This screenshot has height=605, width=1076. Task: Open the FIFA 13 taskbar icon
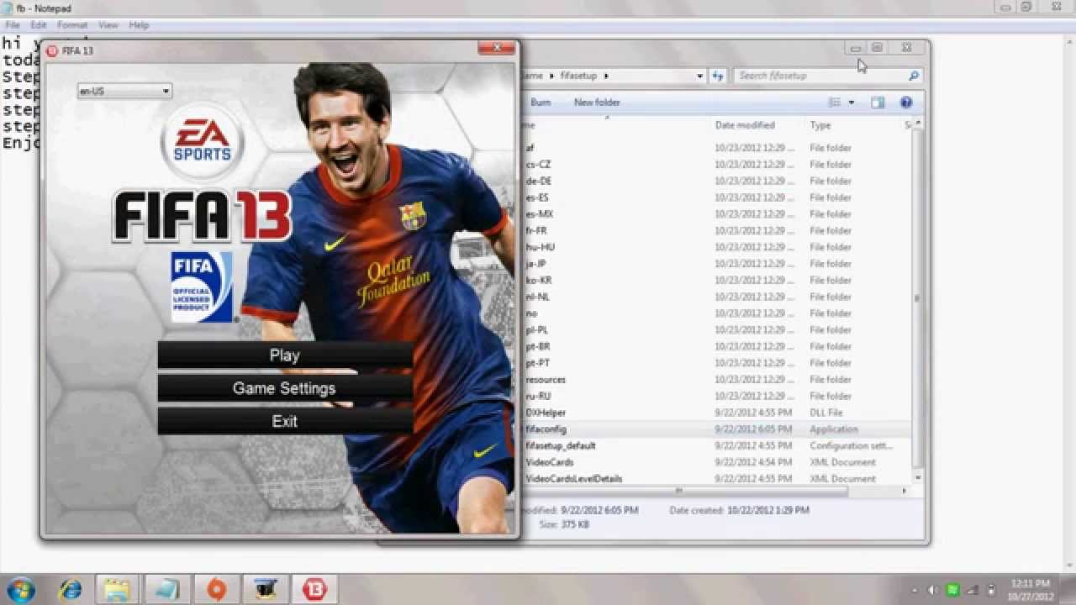314,588
